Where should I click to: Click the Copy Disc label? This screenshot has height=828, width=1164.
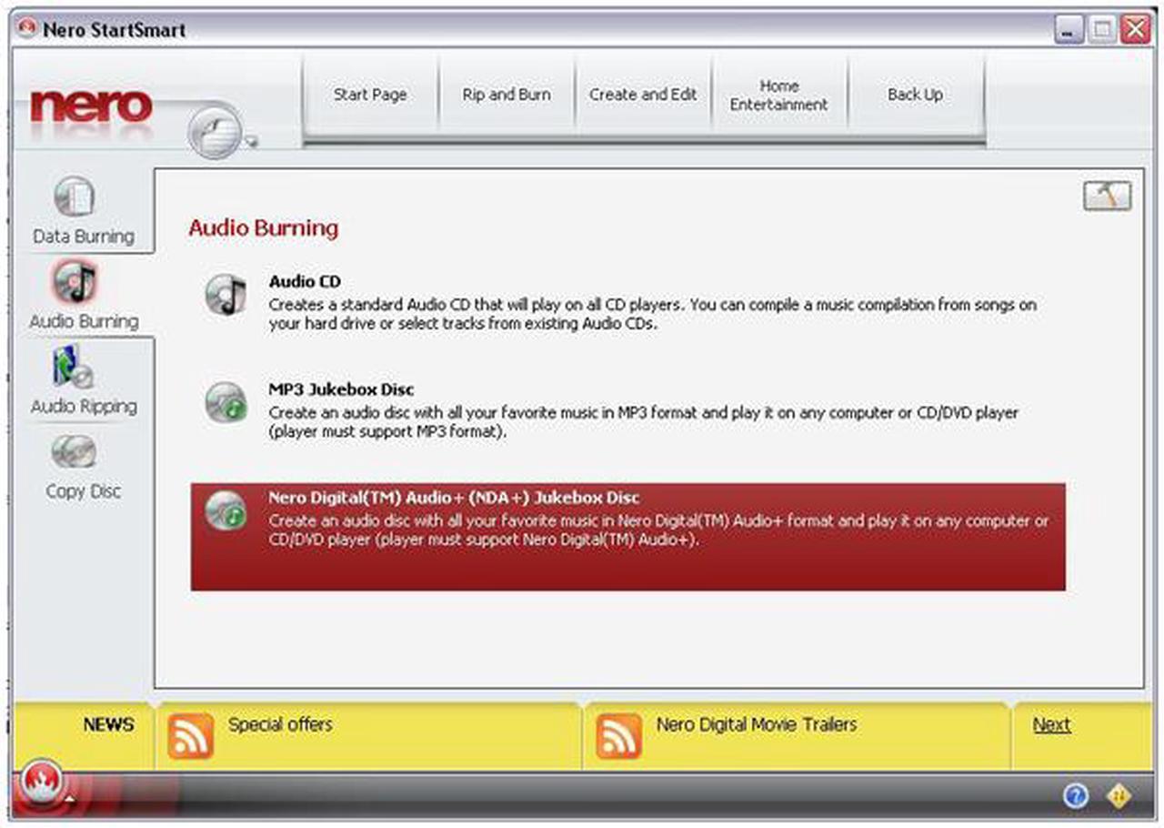tap(83, 491)
